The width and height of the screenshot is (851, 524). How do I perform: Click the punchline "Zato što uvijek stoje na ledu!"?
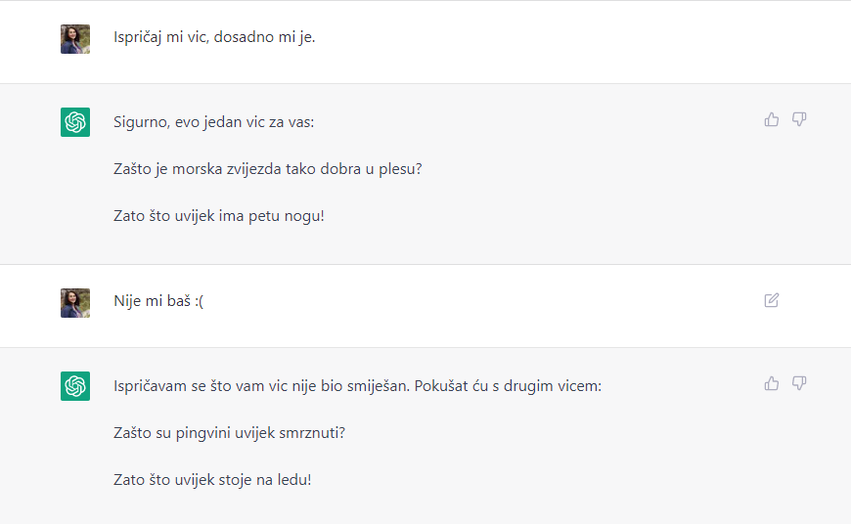(x=212, y=480)
